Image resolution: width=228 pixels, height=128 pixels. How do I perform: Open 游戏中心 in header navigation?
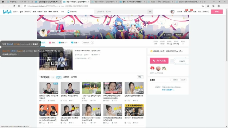(x=28, y=12)
